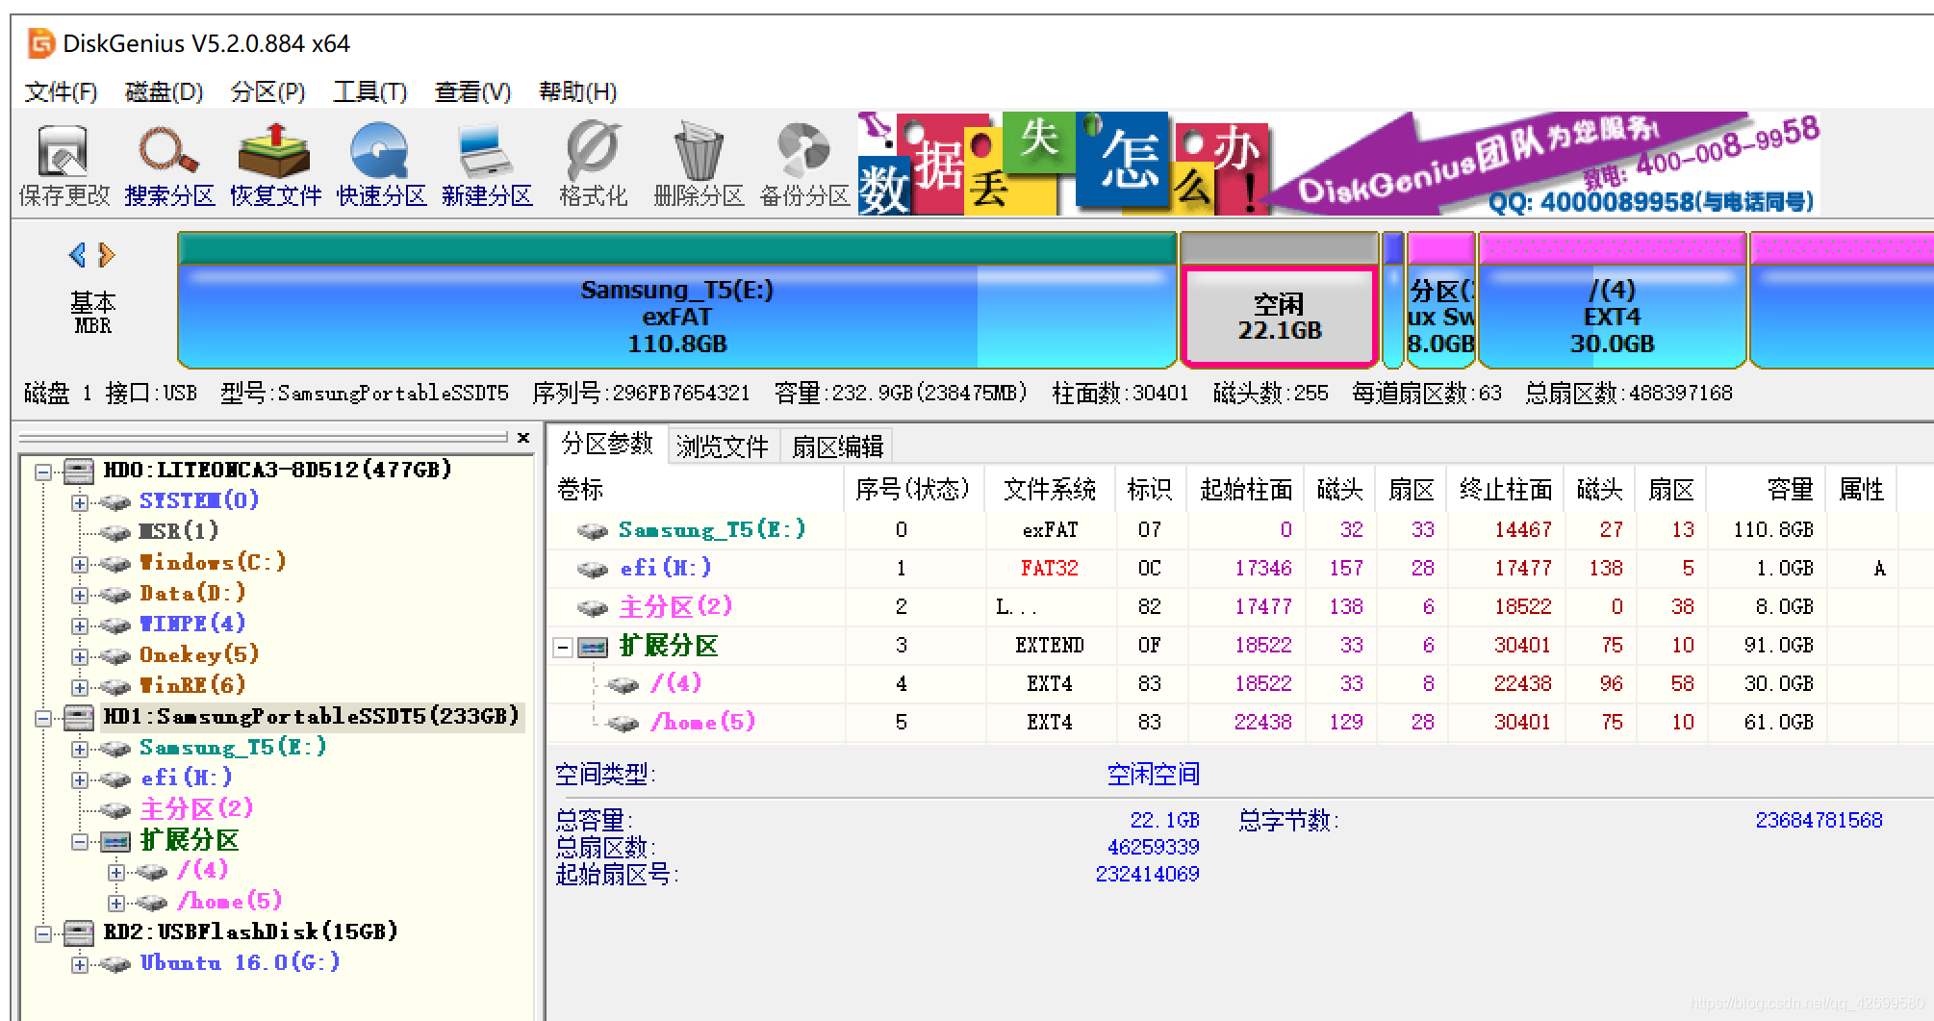This screenshot has height=1021, width=1934.
Task: Close the disk tree panel with the X
Action: click(x=523, y=438)
